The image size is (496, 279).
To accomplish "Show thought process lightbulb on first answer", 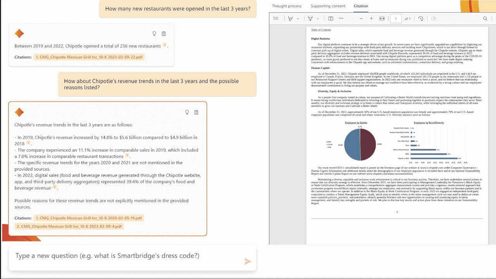I will tap(154, 34).
